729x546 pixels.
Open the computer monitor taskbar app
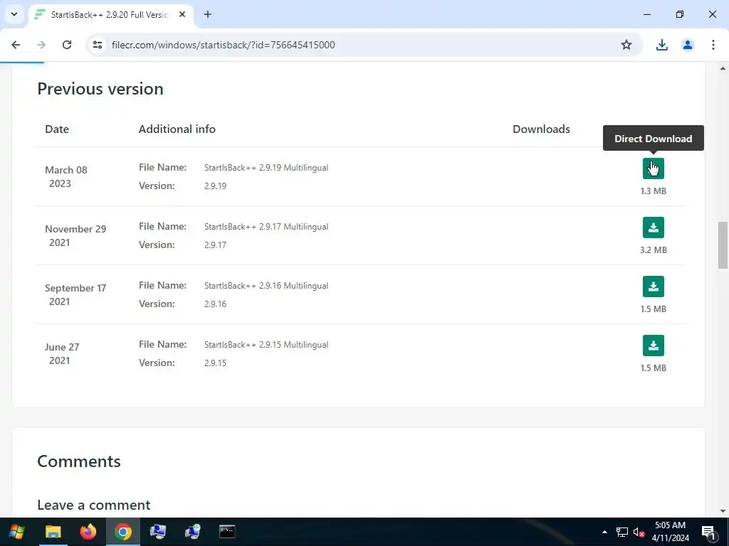click(157, 532)
